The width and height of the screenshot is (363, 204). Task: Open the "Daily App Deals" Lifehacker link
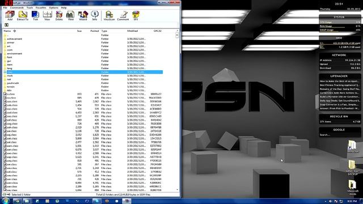point(340,101)
